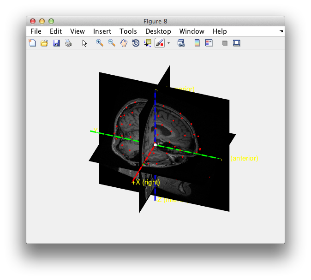Click the yellow 'Y' label on green axis

coord(96,130)
